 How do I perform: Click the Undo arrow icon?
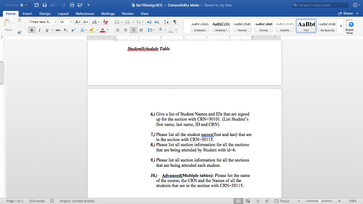(x=53, y=5)
